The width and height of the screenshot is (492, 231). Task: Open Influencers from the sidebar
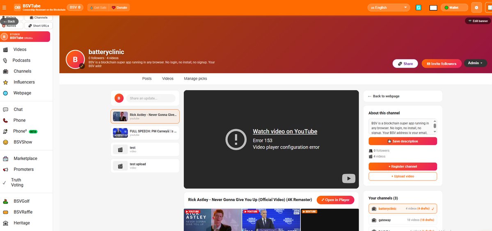pyautogui.click(x=24, y=82)
